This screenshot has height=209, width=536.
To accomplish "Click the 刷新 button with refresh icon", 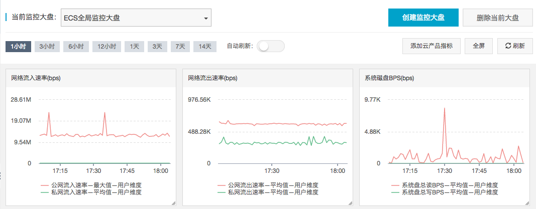I will pyautogui.click(x=515, y=46).
